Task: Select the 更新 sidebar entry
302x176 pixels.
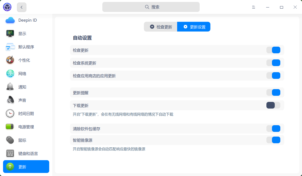Action: point(26,167)
